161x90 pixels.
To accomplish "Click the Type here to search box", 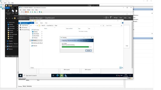I will (37, 75).
